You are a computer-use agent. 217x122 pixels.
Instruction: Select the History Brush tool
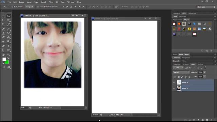click(8, 33)
